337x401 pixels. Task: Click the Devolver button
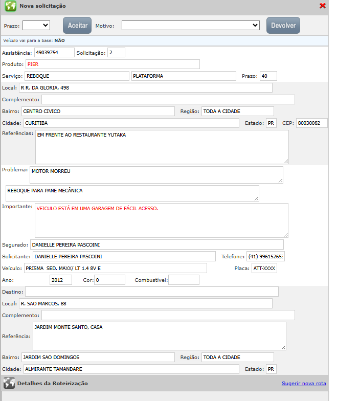(x=283, y=26)
